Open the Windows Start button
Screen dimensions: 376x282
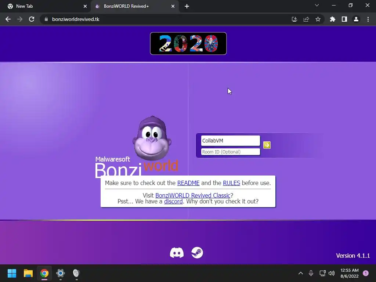tap(12, 273)
